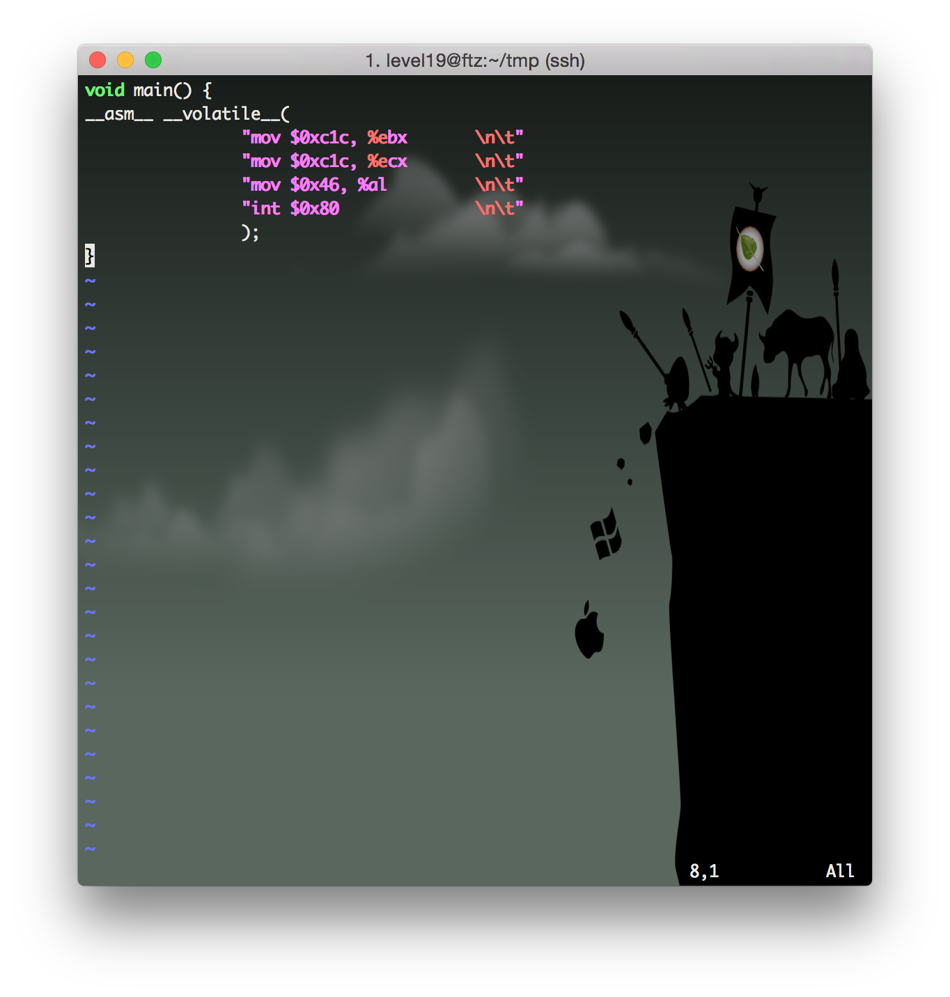Click the 'All' indicator in the status line

coord(840,871)
